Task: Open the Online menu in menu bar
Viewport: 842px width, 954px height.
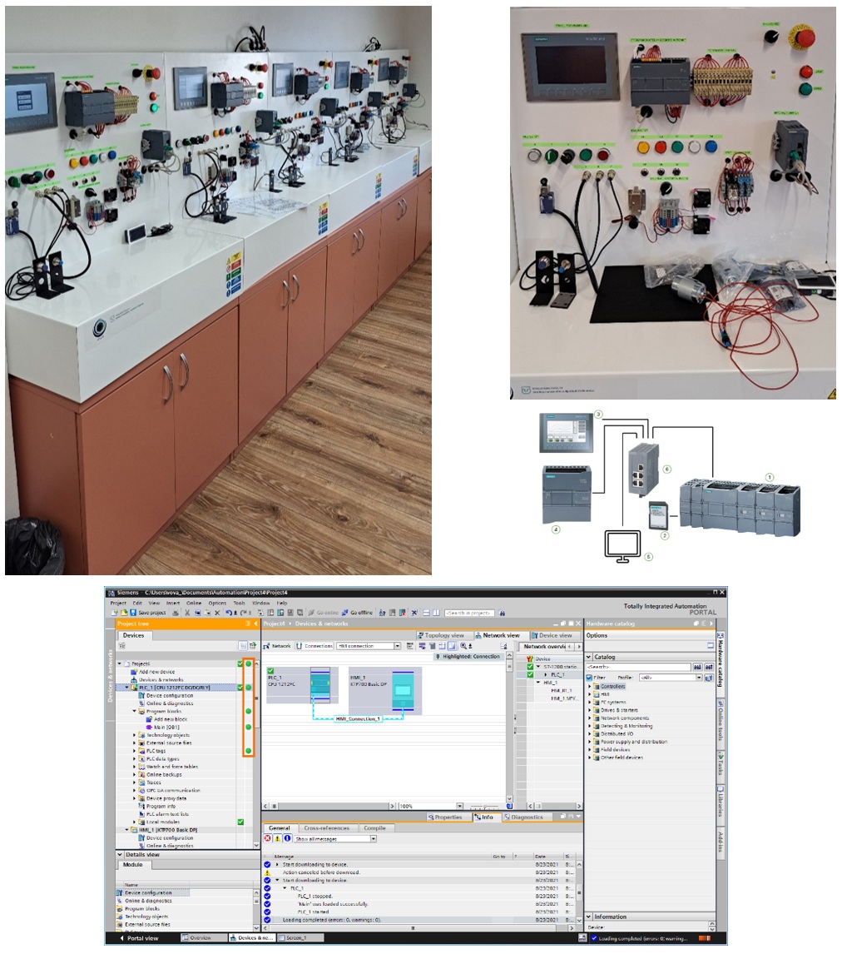Action: [x=194, y=603]
